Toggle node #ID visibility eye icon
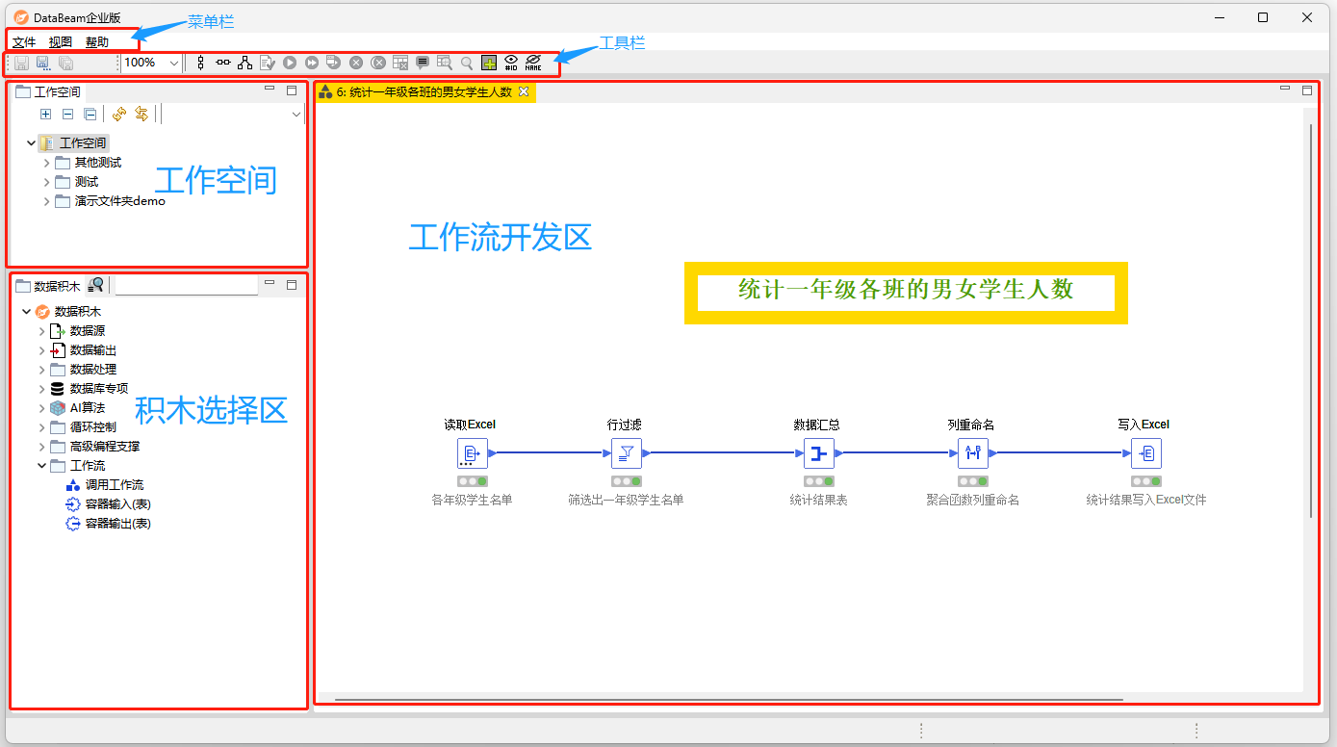The width and height of the screenshot is (1337, 747). [x=511, y=63]
